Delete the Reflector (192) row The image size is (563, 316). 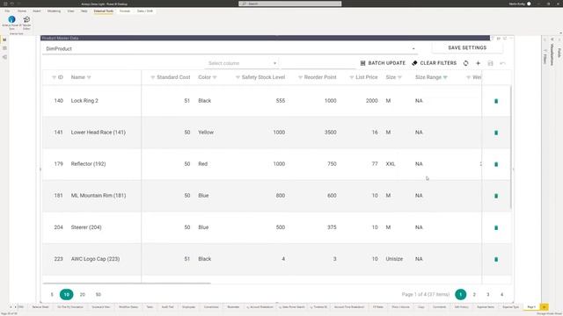coord(496,164)
